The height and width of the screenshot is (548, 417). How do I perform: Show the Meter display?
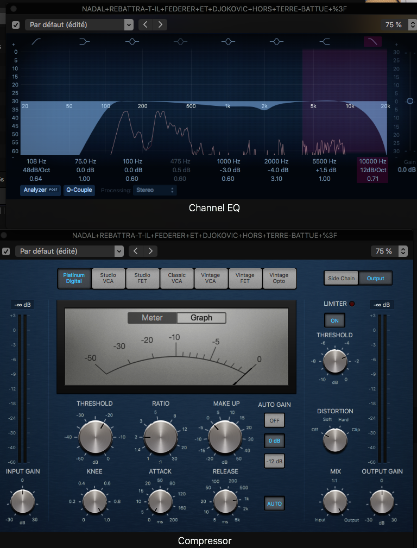pyautogui.click(x=152, y=318)
